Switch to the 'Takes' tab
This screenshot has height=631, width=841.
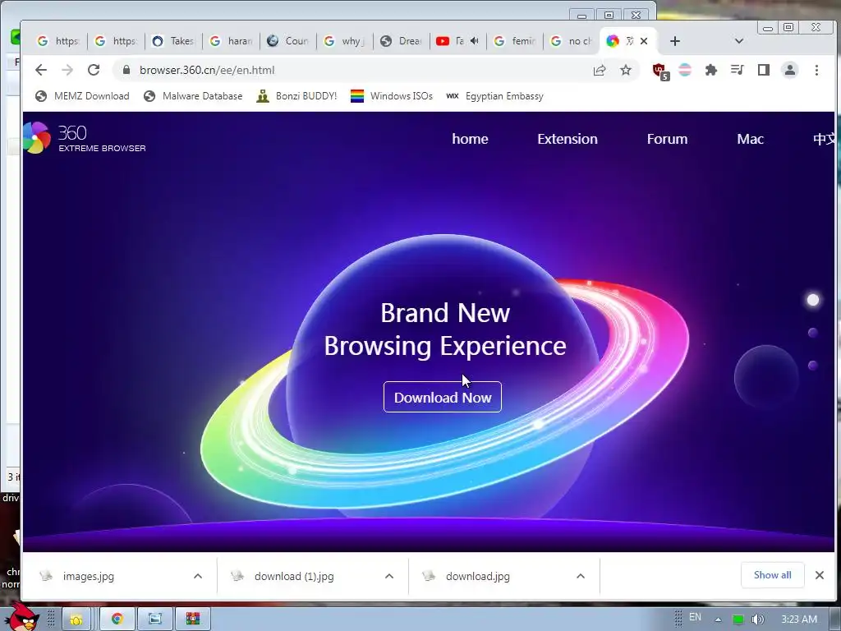(x=174, y=41)
